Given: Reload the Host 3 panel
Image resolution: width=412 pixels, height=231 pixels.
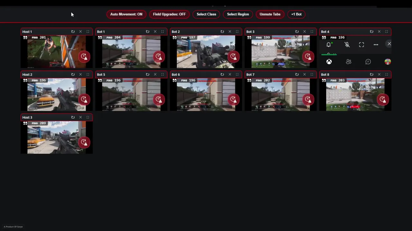Looking at the screenshot, I should (73, 117).
